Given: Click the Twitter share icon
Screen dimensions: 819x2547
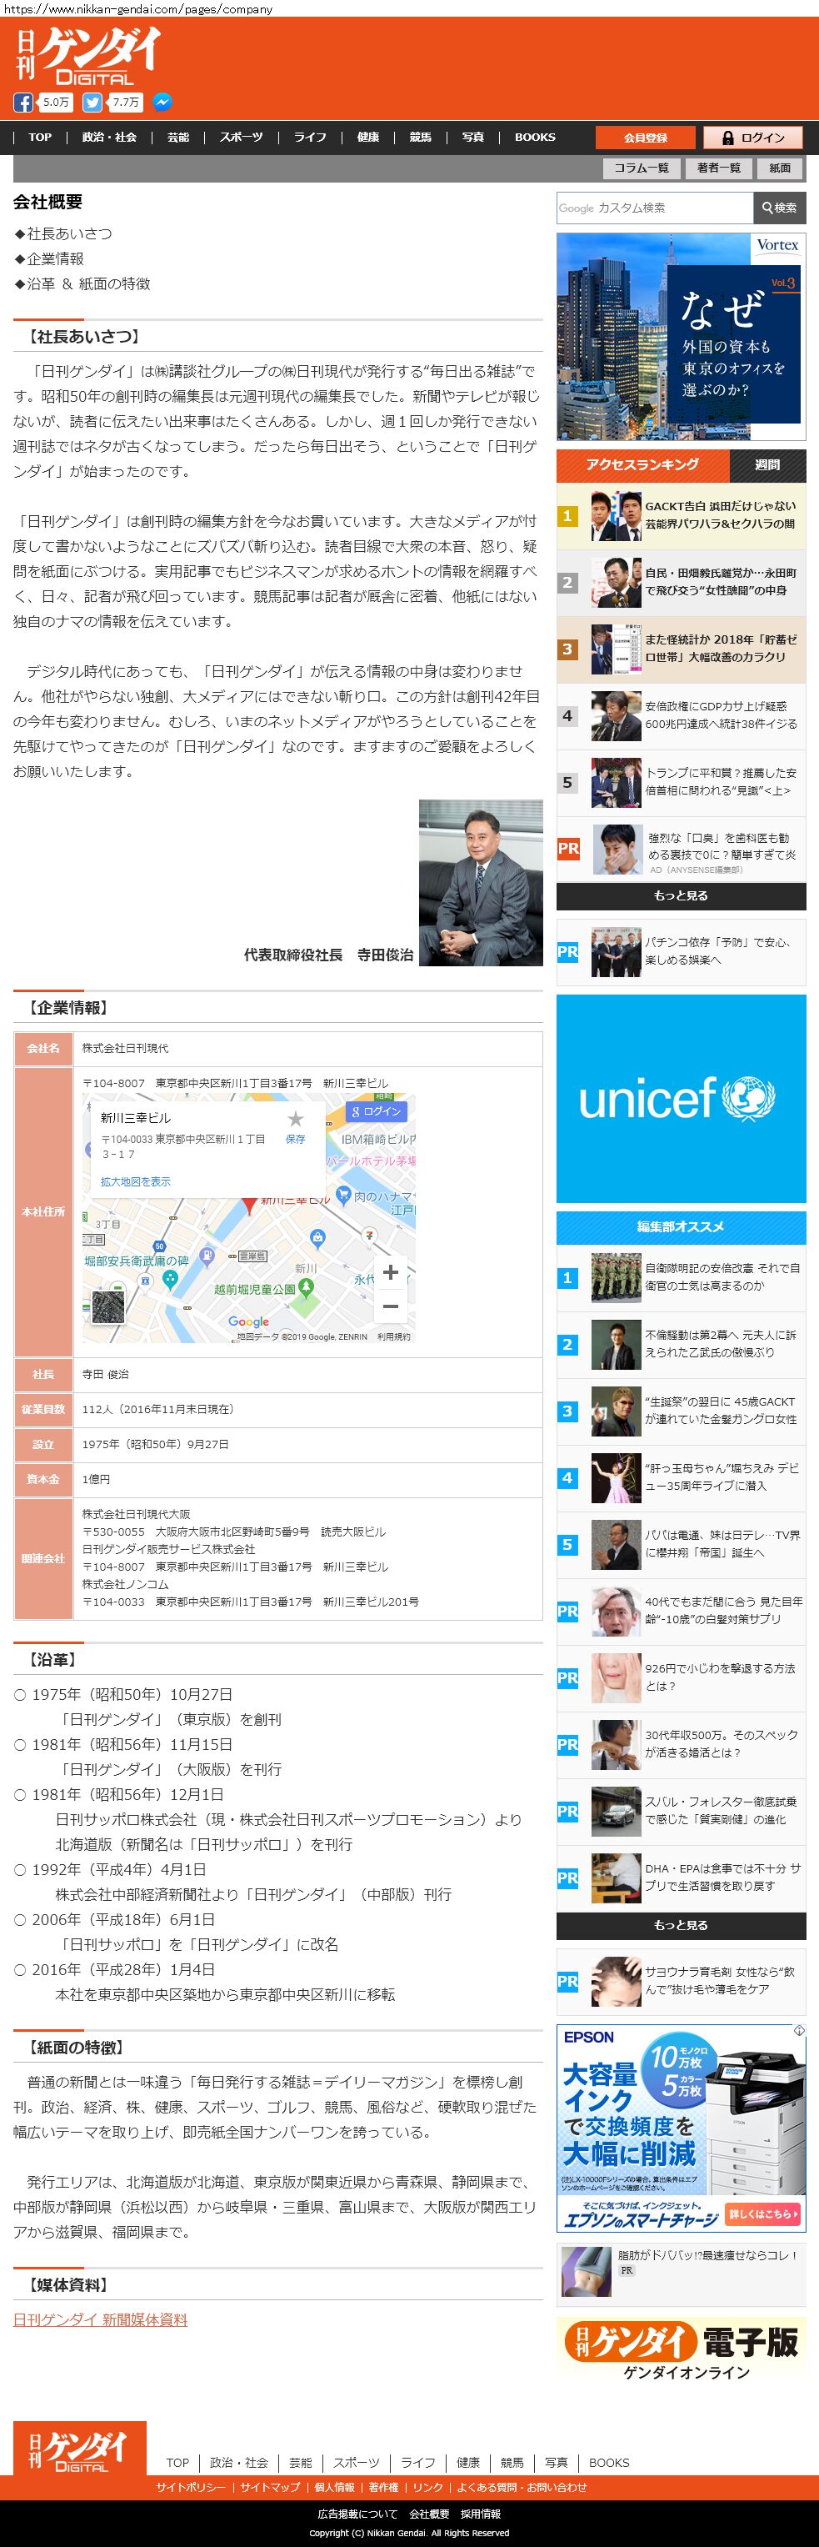Looking at the screenshot, I should (92, 103).
